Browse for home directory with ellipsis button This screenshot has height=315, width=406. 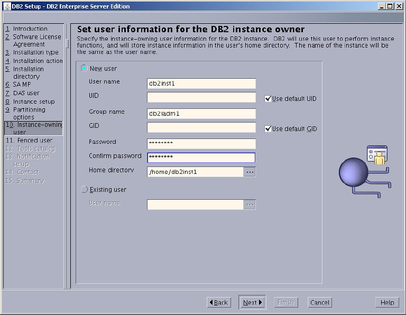click(250, 172)
